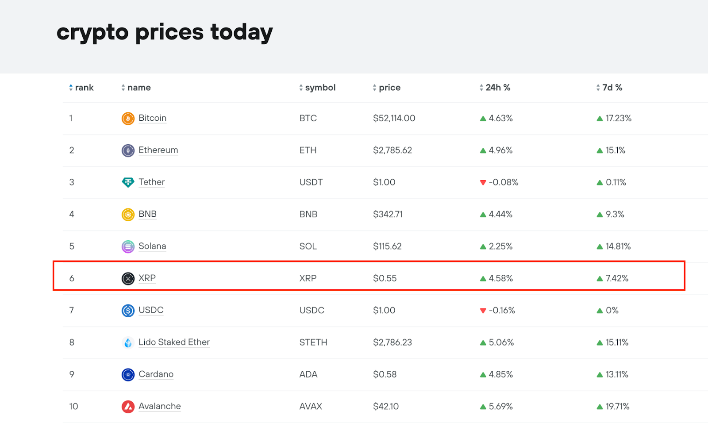The image size is (708, 423).
Task: Open the BNB name link
Action: 147,214
